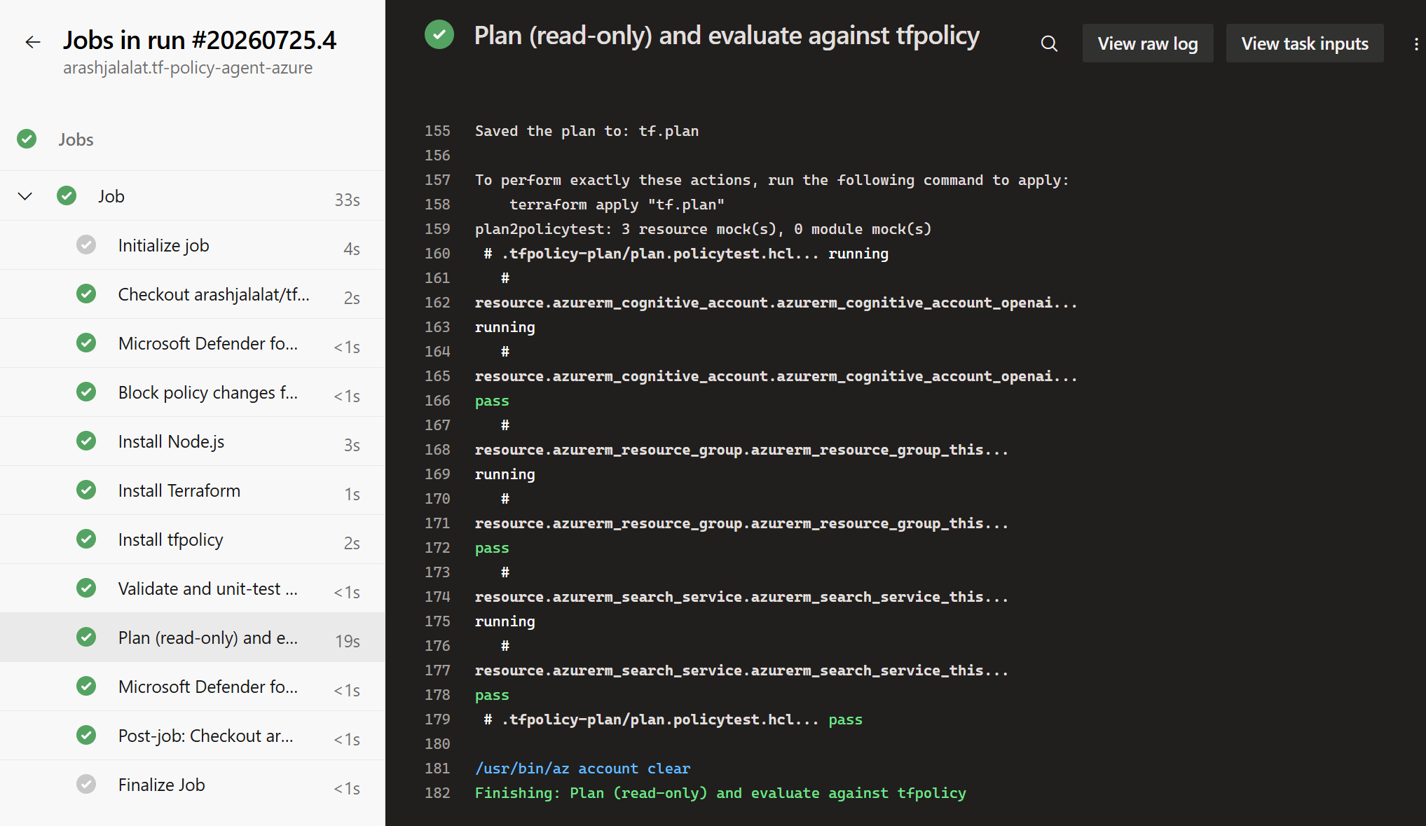Open the more actions vertical dots menu

click(x=1416, y=44)
